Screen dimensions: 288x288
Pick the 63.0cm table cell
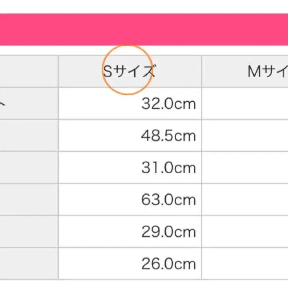168,200
